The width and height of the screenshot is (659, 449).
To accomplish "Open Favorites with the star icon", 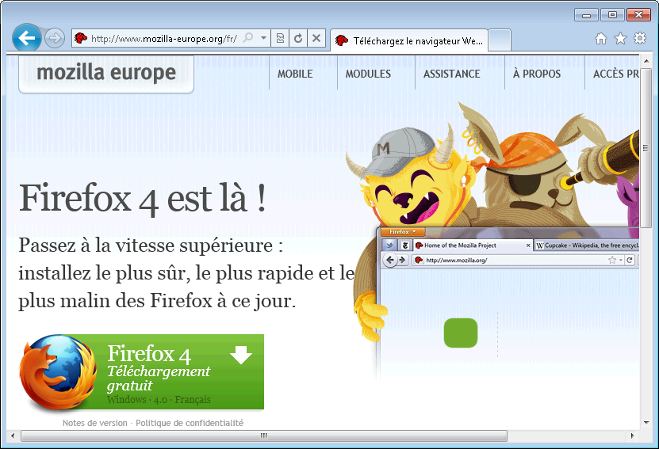I will coord(620,39).
